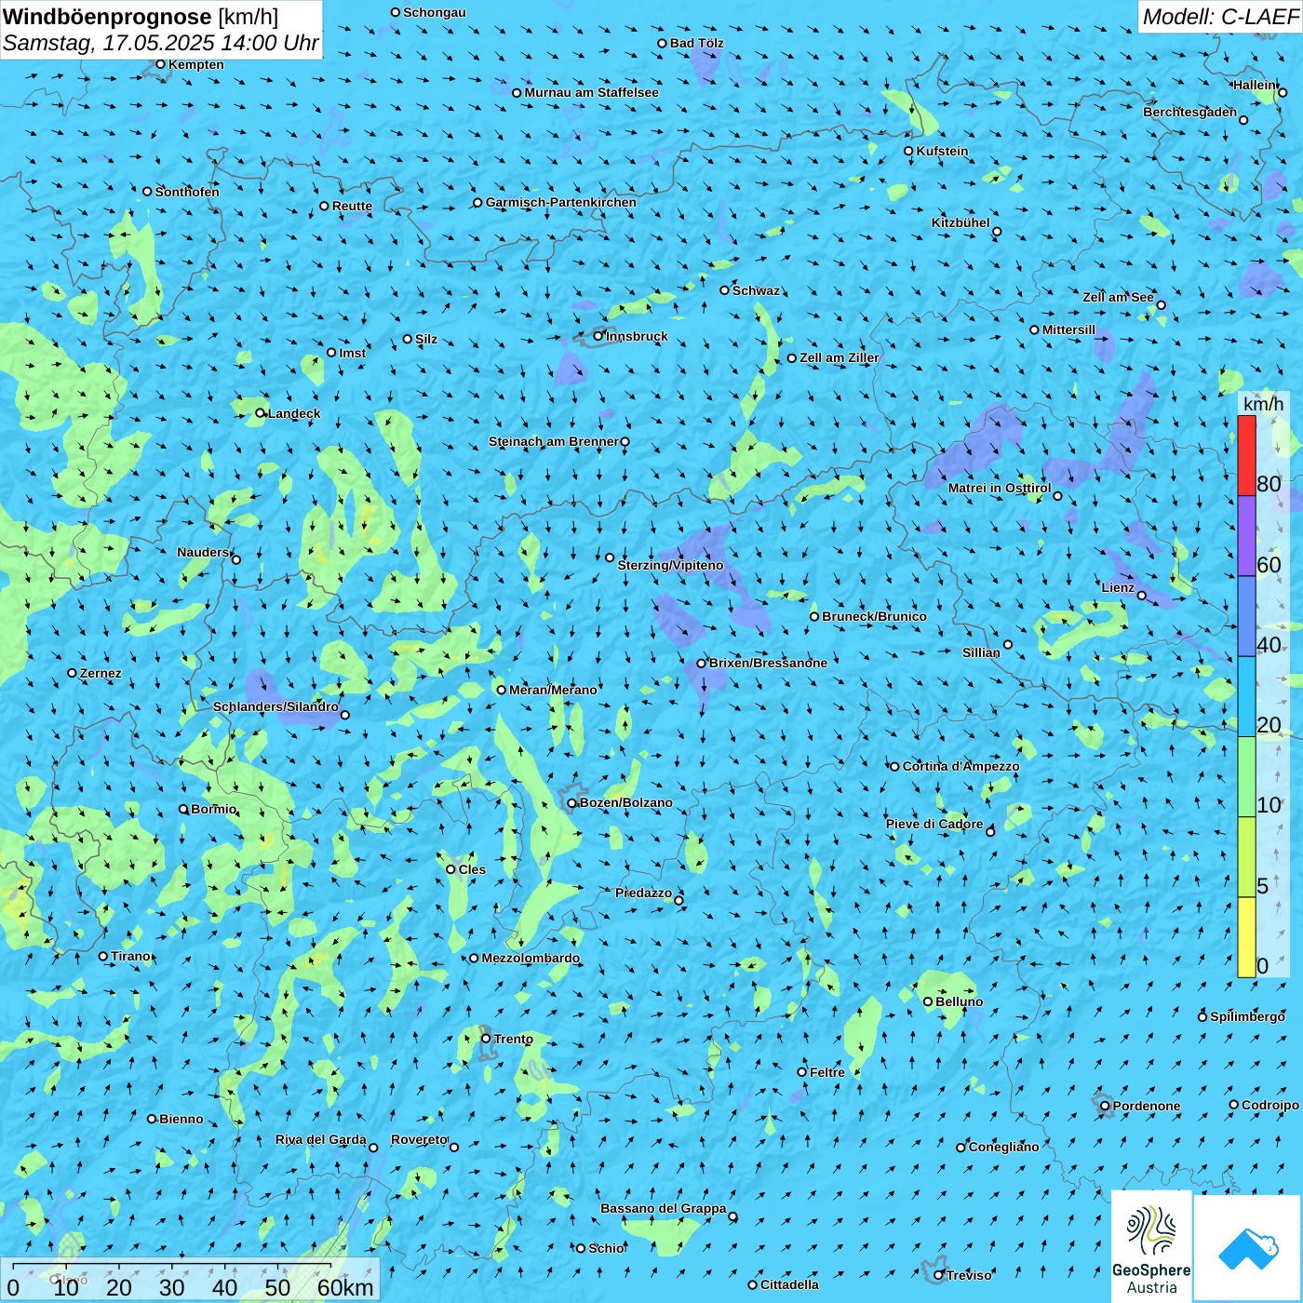Viewport: 1303px width, 1303px height.
Task: Click the Feltre label
Action: tap(827, 1072)
